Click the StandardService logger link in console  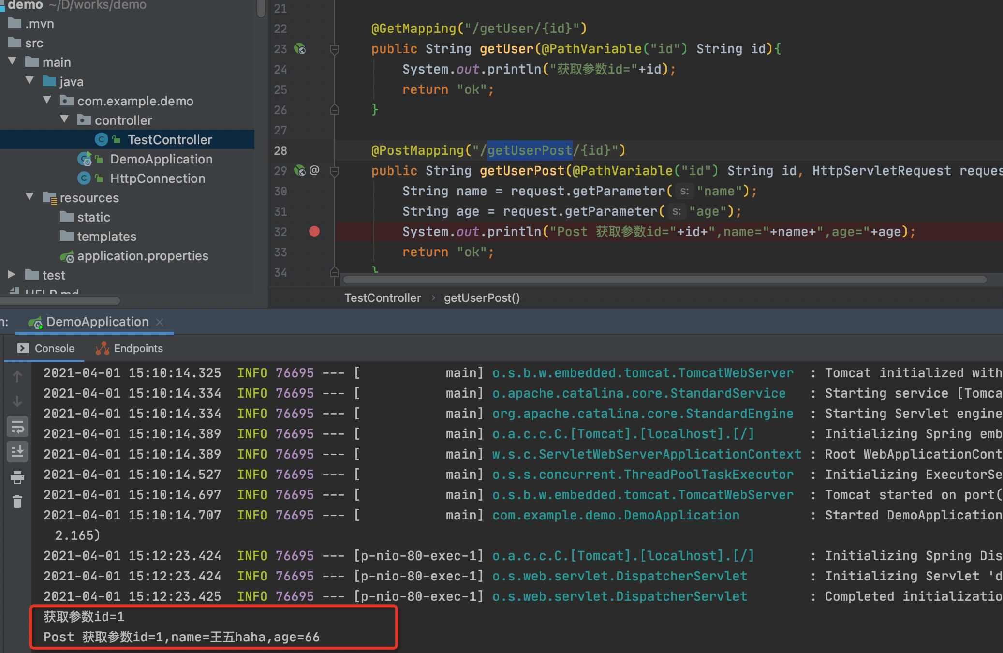pyautogui.click(x=639, y=393)
